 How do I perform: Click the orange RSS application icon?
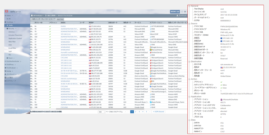tap(150, 81)
